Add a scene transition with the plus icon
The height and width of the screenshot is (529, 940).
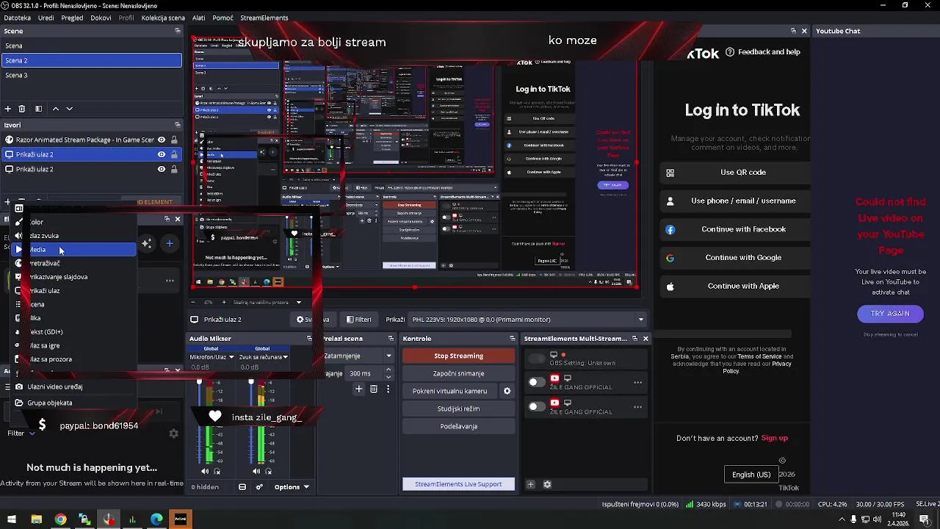coord(358,389)
